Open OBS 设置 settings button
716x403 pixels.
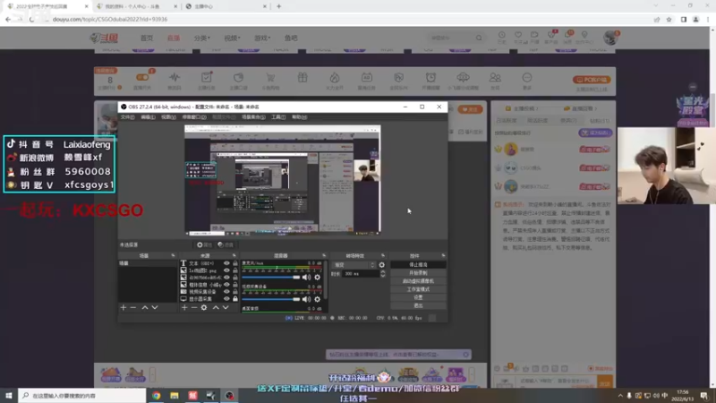418,297
